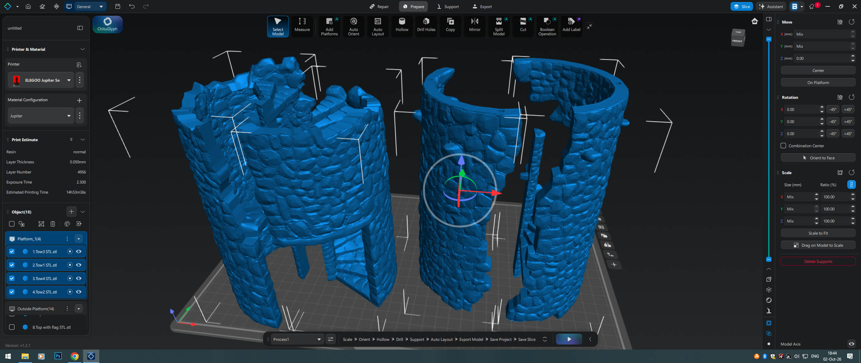
Task: Hide 1.Tow3 STL.stl with eye icon
Action: (x=79, y=251)
